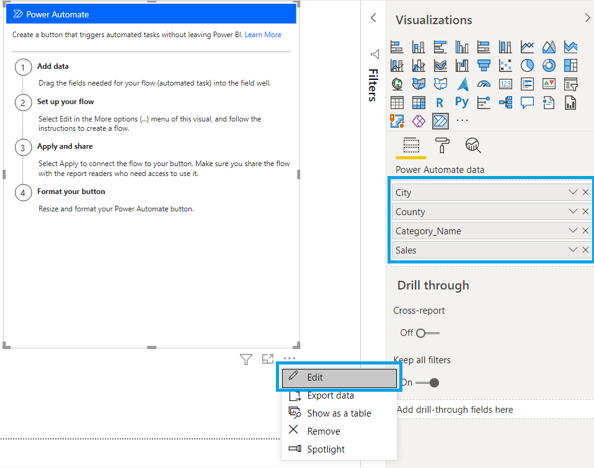Screen dimensions: 594x468
Task: Select line and clustered column chart visual
Action: pyautogui.click(x=419, y=66)
